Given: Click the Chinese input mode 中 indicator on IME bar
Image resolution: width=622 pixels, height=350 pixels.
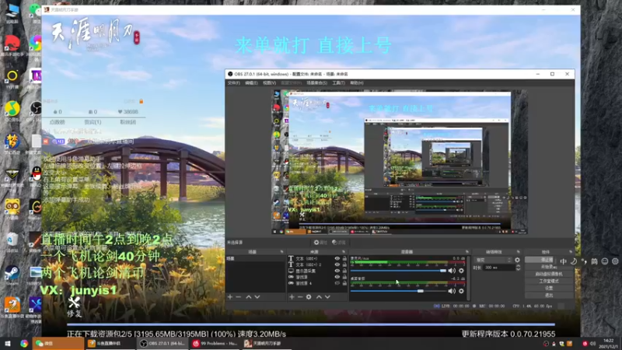Looking at the screenshot, I should 563,261.
